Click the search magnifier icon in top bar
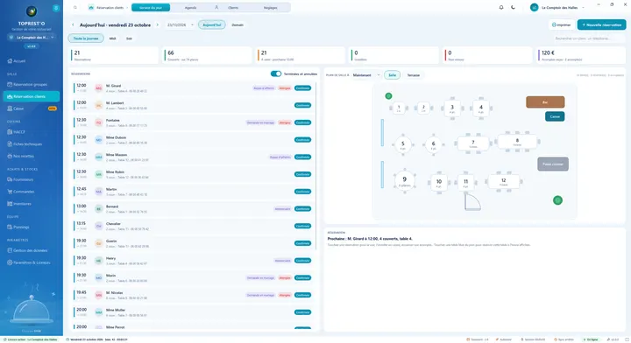The height and width of the screenshot is (343, 631). click(x=74, y=7)
